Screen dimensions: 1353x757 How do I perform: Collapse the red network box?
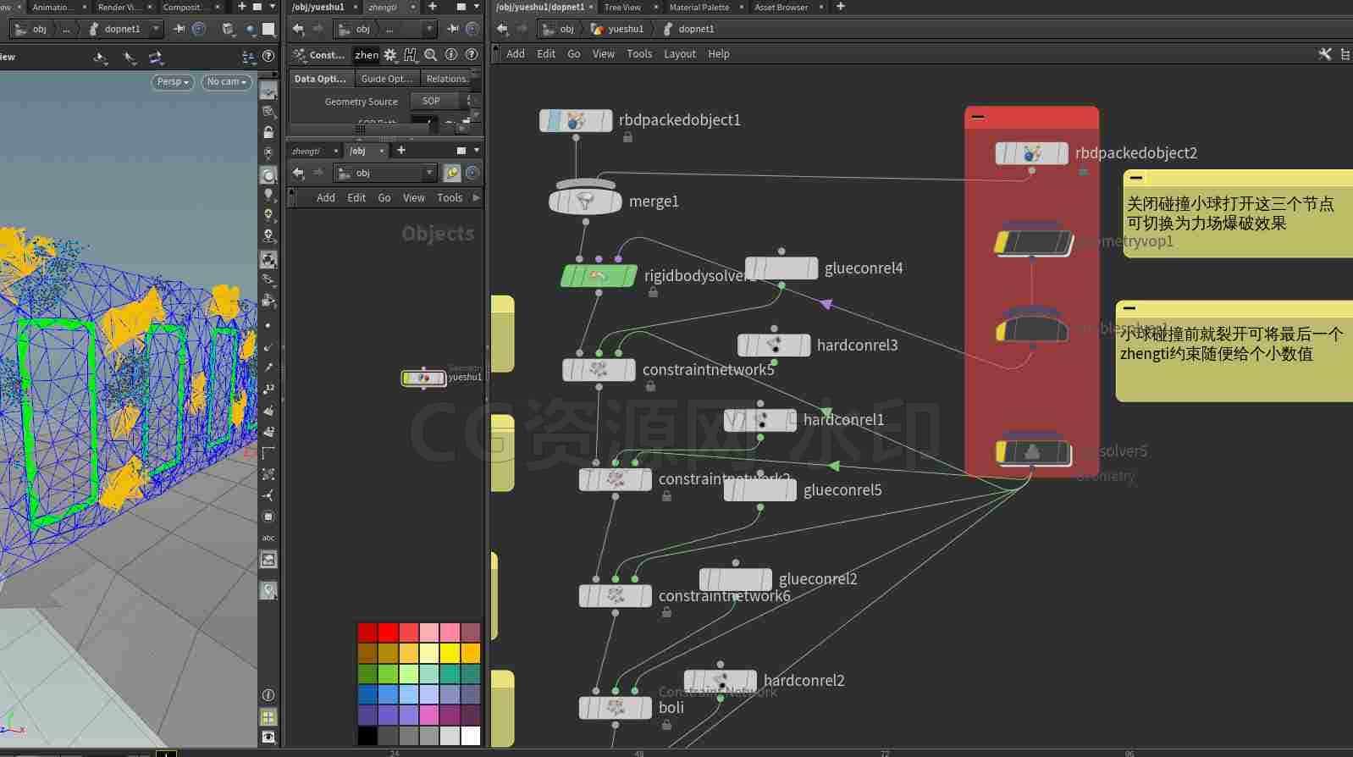[978, 117]
